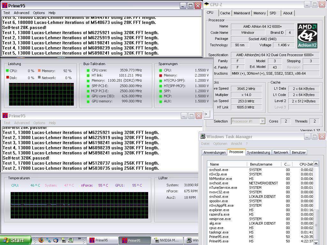Click the quick launch icon right of Thunderbird
Image resolution: width=327 pixels, height=245 pixels.
coord(63,240)
